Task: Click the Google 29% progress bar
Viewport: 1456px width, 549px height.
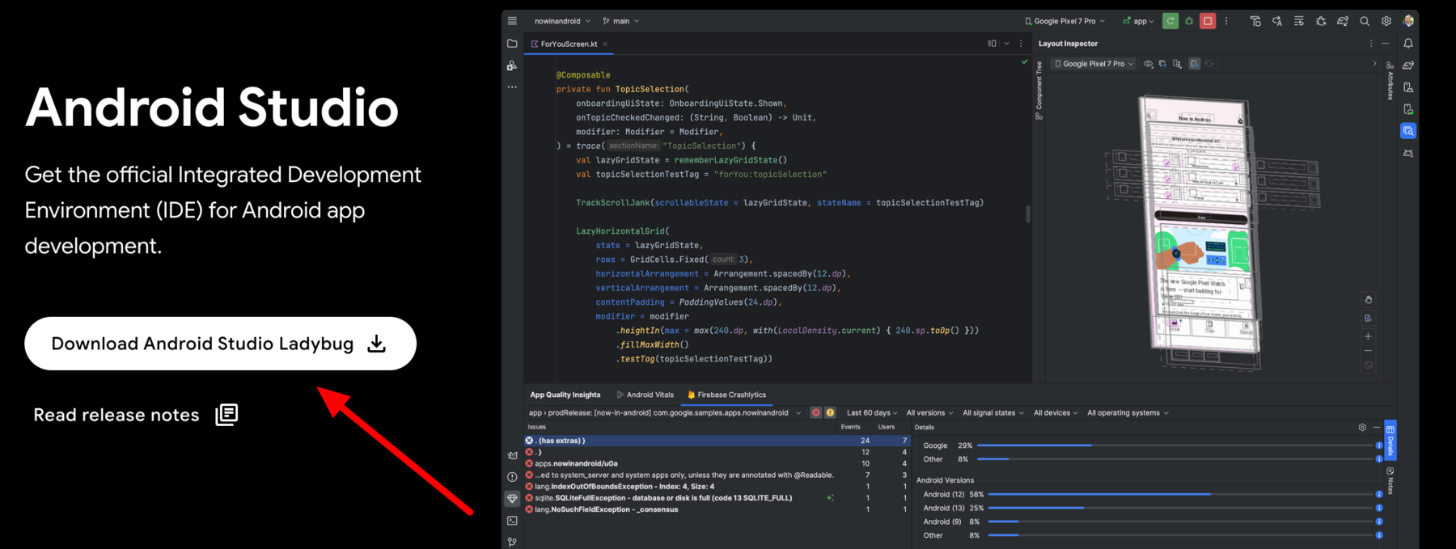Action: 1176,446
